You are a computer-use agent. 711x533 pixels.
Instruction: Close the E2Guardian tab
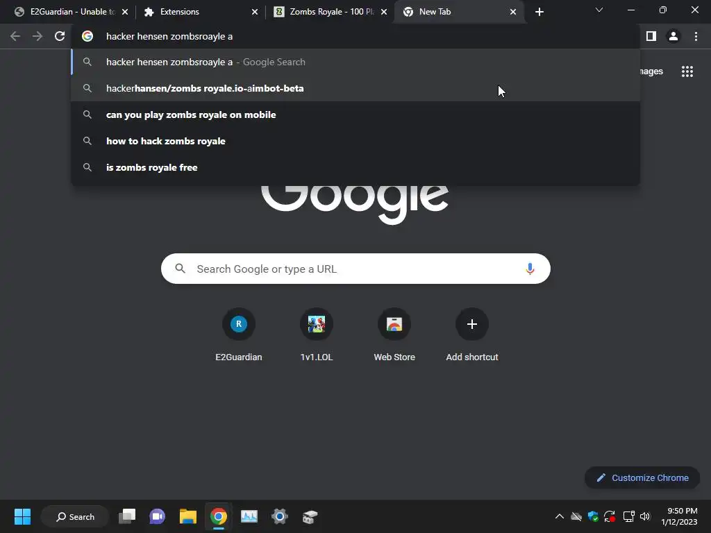click(x=125, y=12)
